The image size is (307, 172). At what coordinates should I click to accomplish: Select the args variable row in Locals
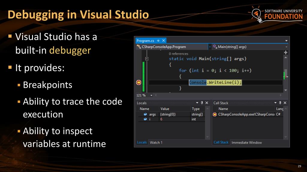pyautogui.click(x=171, y=114)
